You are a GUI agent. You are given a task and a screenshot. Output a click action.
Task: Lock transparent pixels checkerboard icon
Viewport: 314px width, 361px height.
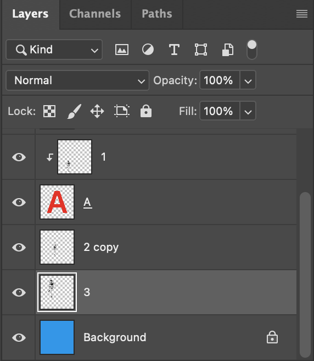pos(49,111)
